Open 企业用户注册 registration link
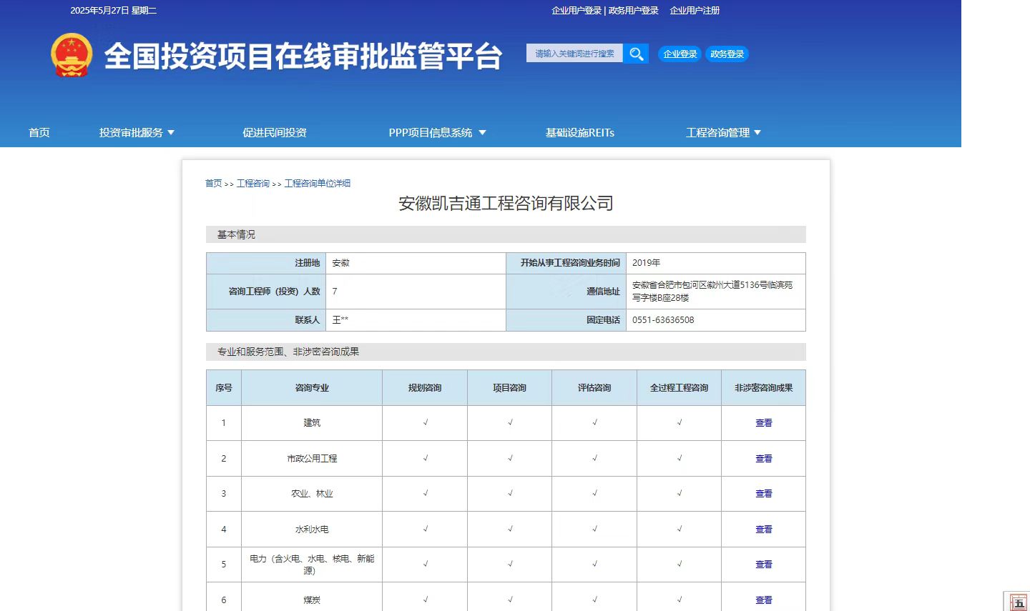The image size is (1030, 611). pos(695,10)
